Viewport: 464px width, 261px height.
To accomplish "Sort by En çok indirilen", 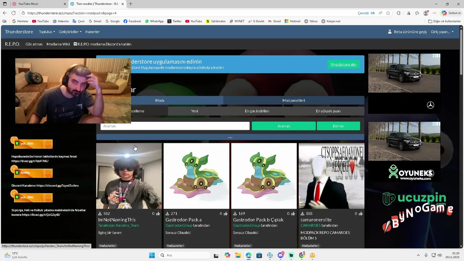I will (x=257, y=111).
